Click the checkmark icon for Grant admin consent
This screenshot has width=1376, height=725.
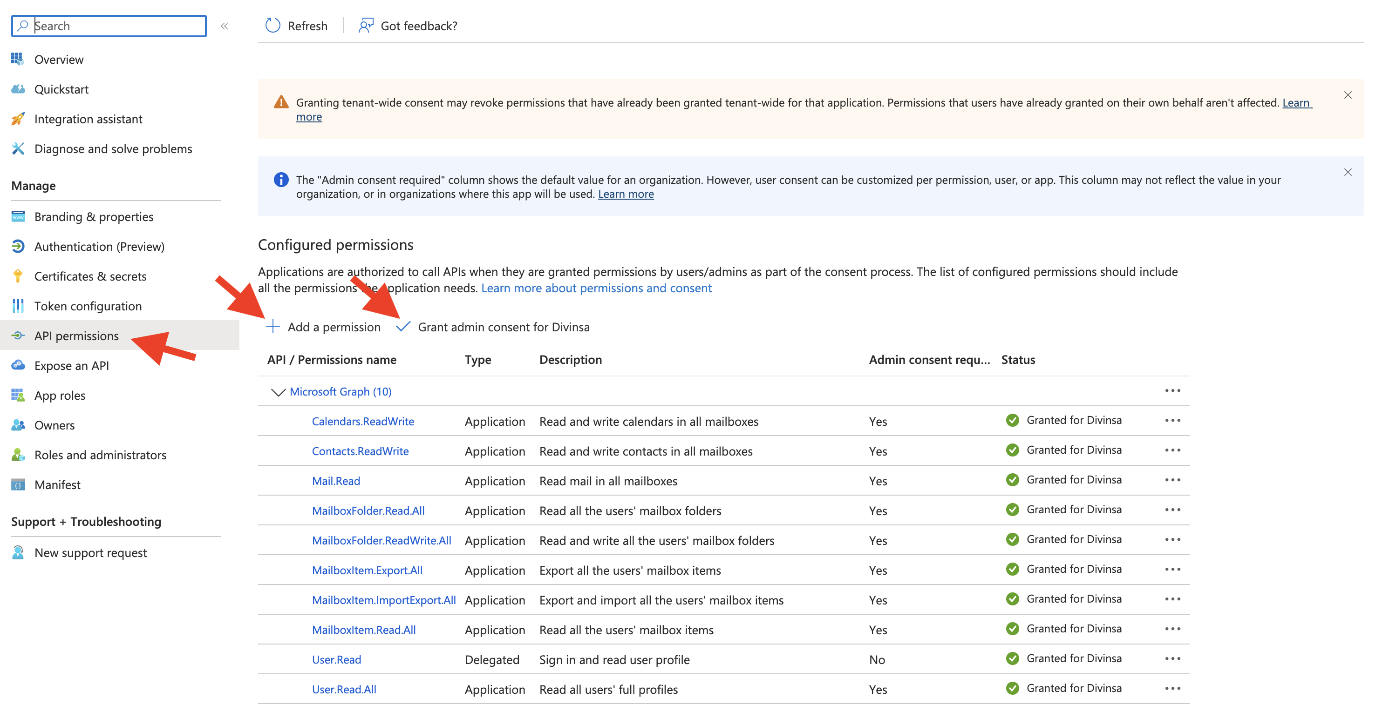click(403, 327)
